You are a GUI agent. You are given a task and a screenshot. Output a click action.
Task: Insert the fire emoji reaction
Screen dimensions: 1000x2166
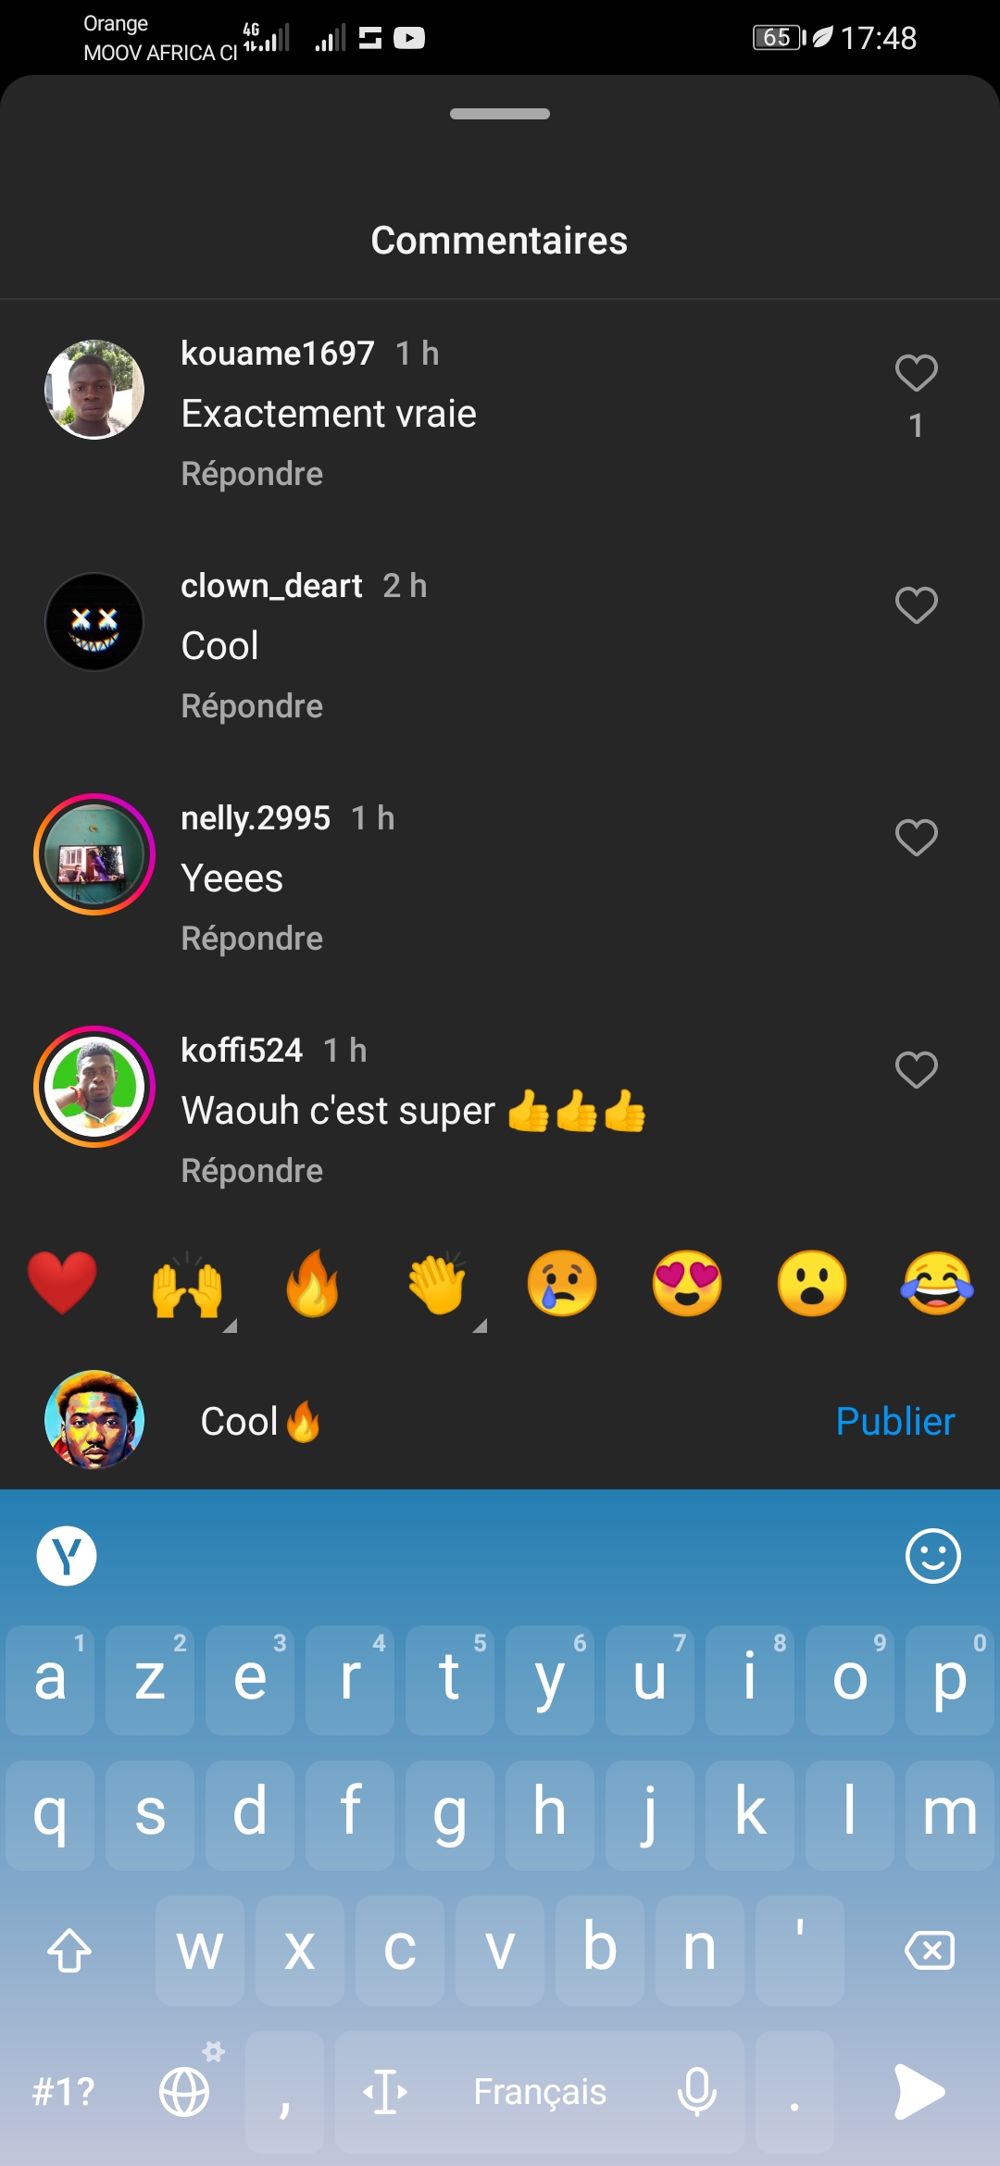pyautogui.click(x=312, y=1283)
